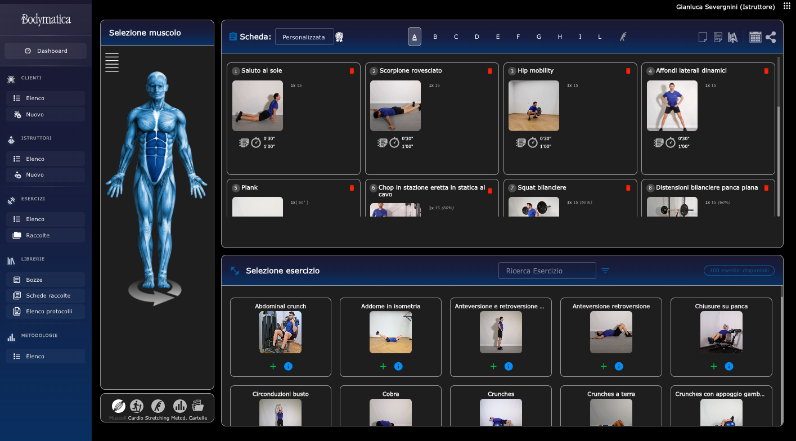The image size is (796, 441).
Task: Open the hamburger list above the body model
Action: pyautogui.click(x=112, y=62)
